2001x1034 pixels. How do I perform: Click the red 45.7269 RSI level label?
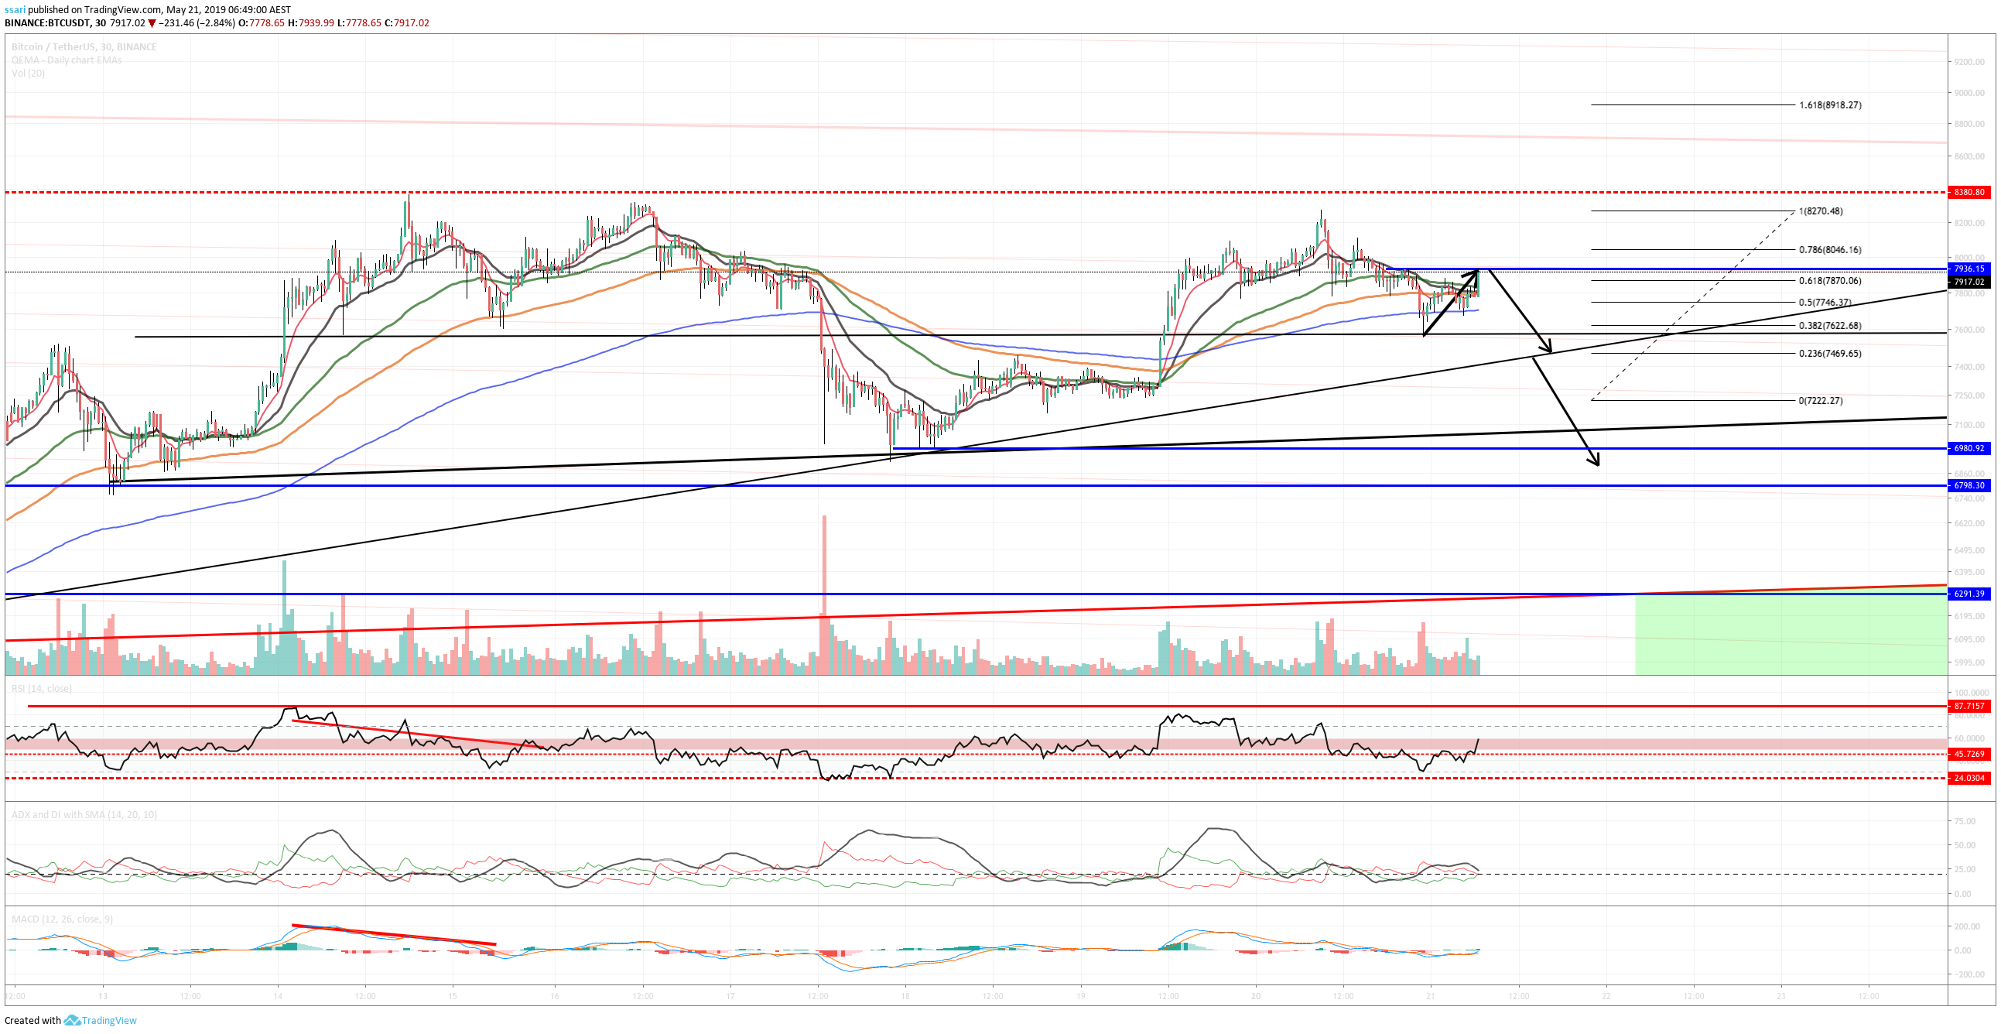[x=1969, y=755]
